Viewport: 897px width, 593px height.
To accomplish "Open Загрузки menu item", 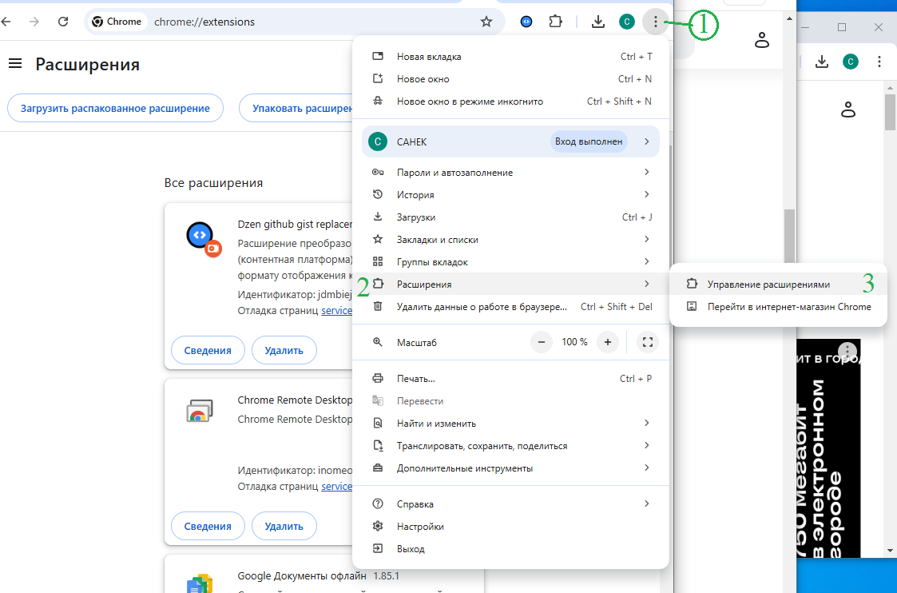I will [511, 217].
